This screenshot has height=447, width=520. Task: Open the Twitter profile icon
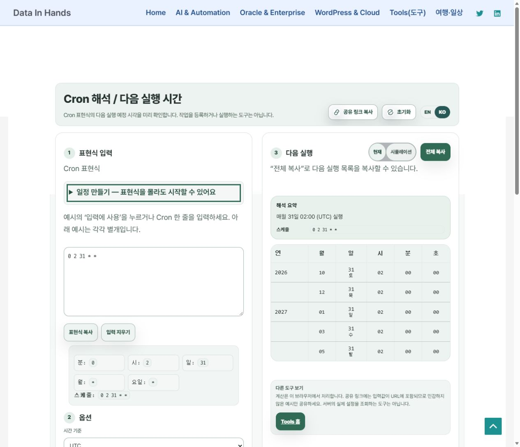pyautogui.click(x=480, y=13)
